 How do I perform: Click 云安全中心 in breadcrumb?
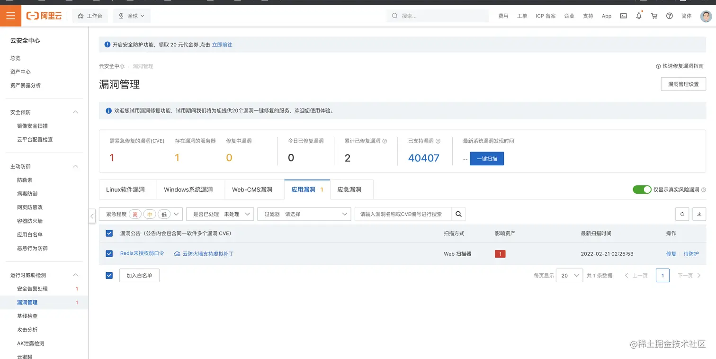[x=112, y=66]
